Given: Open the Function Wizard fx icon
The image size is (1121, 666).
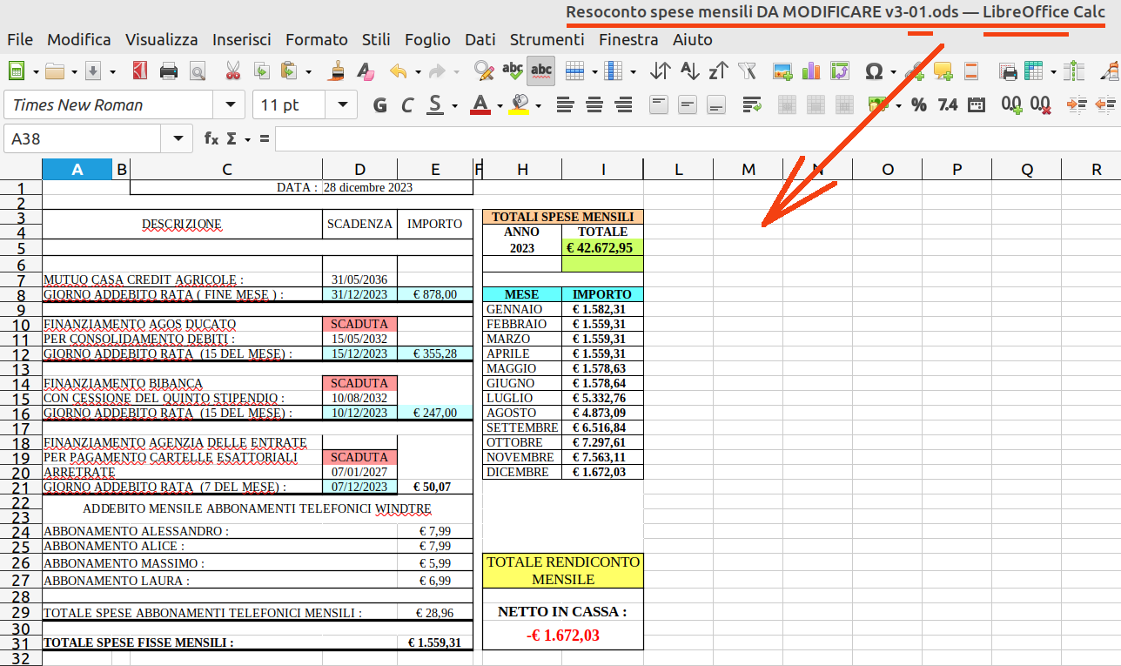Looking at the screenshot, I should tap(211, 138).
